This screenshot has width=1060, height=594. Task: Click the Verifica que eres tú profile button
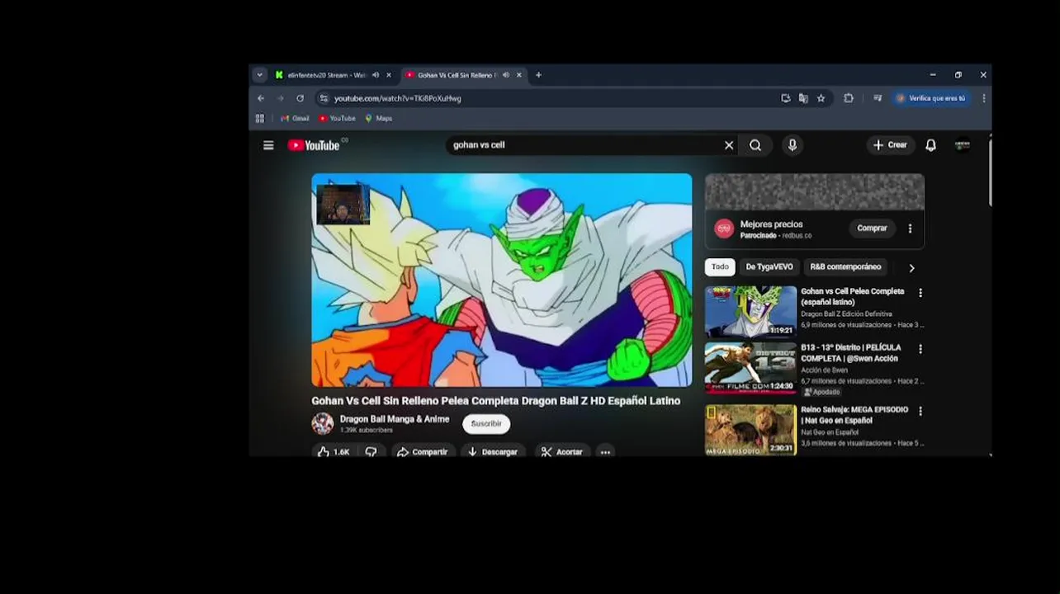(x=931, y=98)
